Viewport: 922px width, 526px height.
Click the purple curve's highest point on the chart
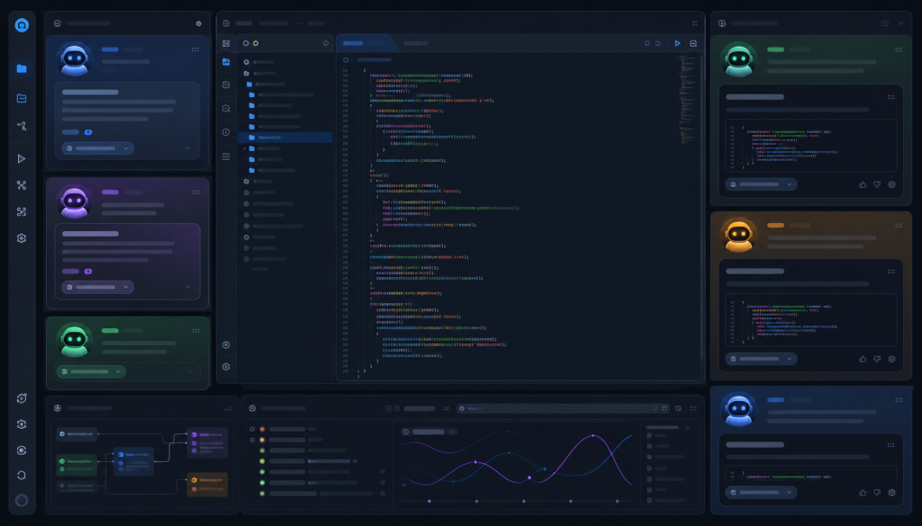click(x=592, y=435)
